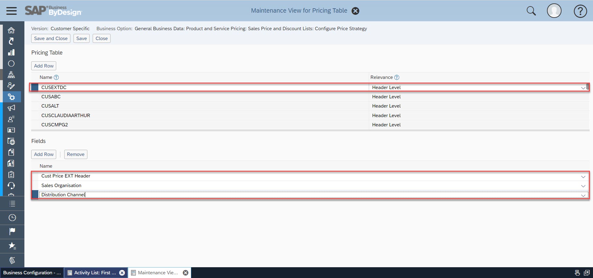Open the list lines icon in sidebar
The image size is (593, 278).
coord(12,203)
